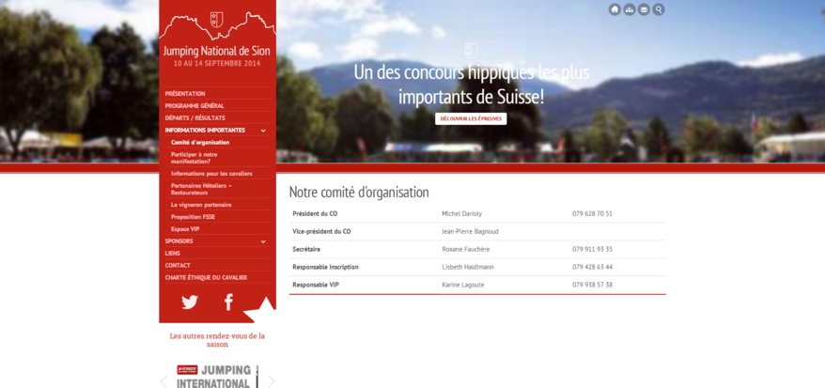
Task: Click the Découvrir les épreuves button
Action: [471, 118]
